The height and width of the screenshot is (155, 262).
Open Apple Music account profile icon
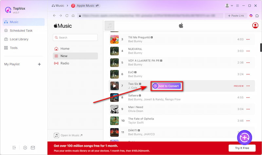(255, 26)
